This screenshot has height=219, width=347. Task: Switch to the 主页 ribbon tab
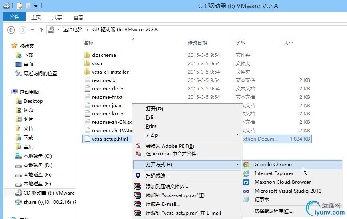click(x=36, y=17)
